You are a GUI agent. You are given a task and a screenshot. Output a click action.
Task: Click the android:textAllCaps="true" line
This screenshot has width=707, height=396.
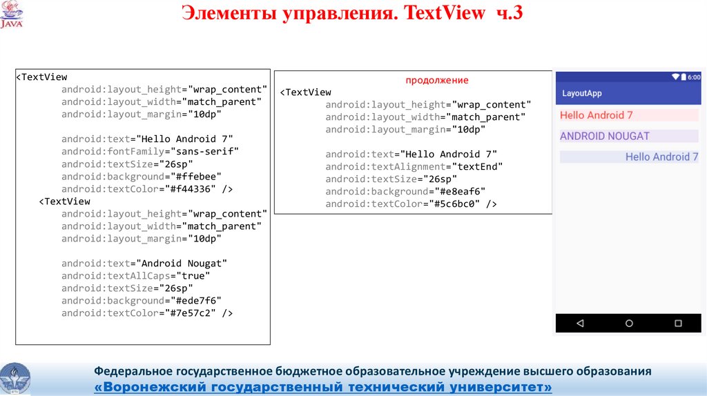tap(136, 276)
